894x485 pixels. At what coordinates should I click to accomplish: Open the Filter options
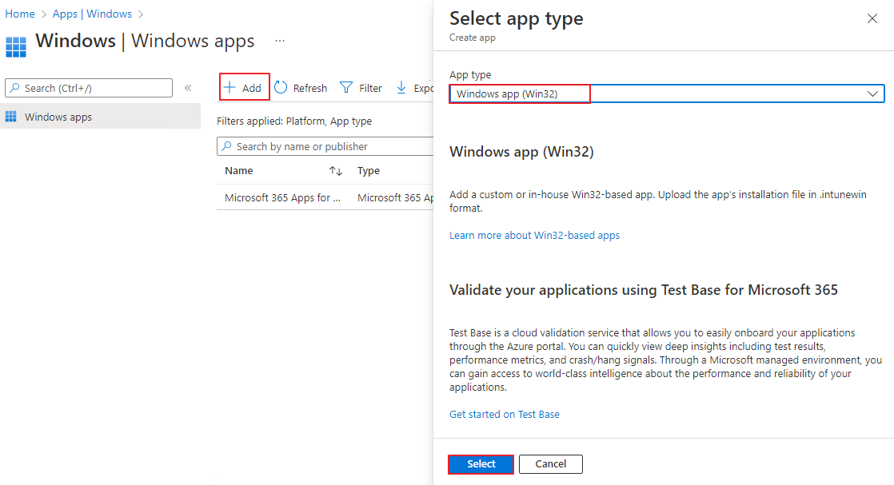[361, 88]
